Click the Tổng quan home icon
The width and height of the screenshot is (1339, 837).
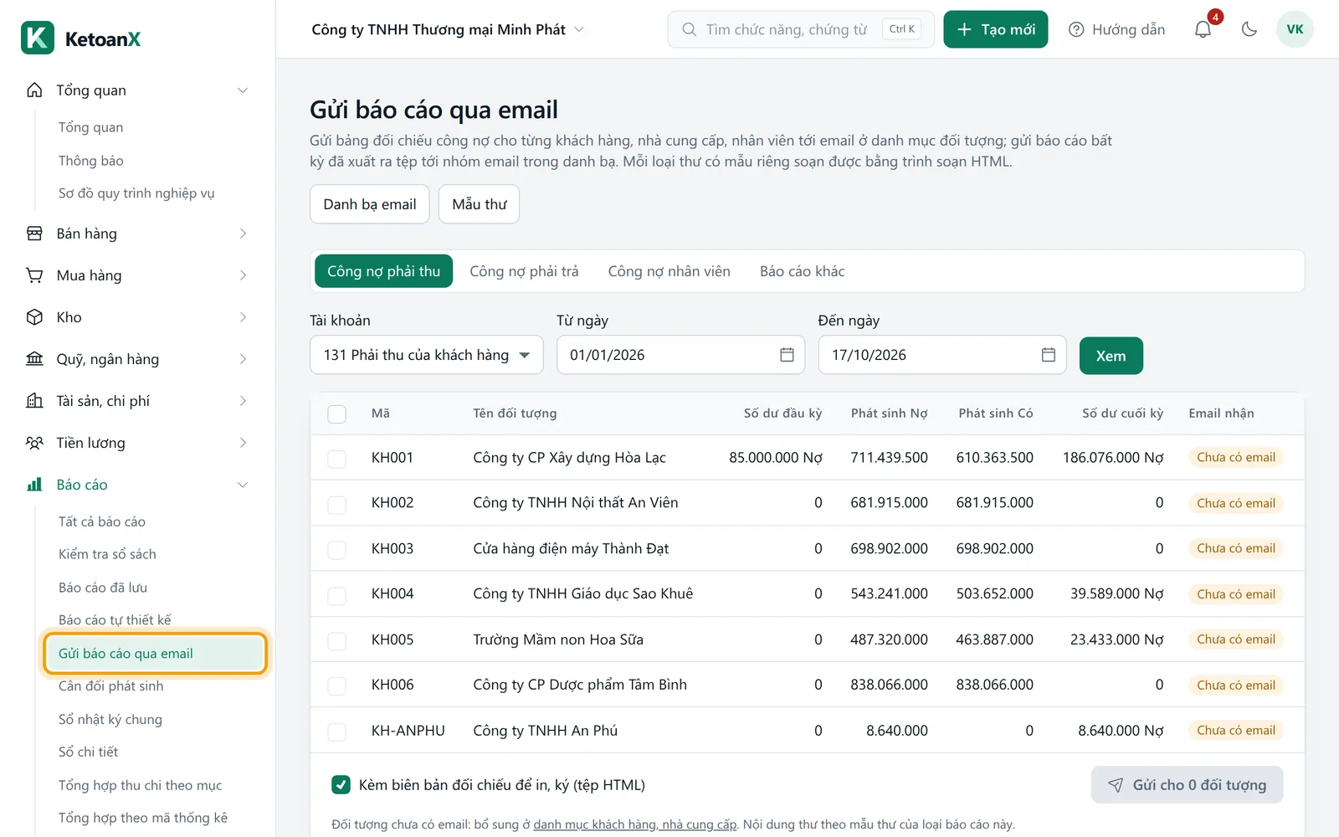coord(34,90)
